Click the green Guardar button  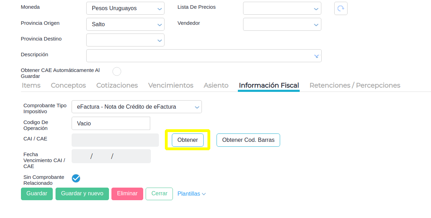coord(37,194)
